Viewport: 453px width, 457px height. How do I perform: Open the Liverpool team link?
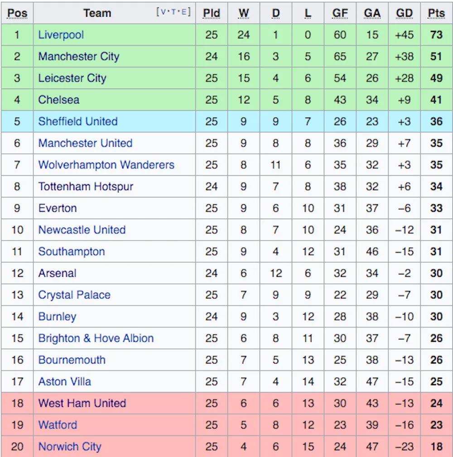point(61,35)
